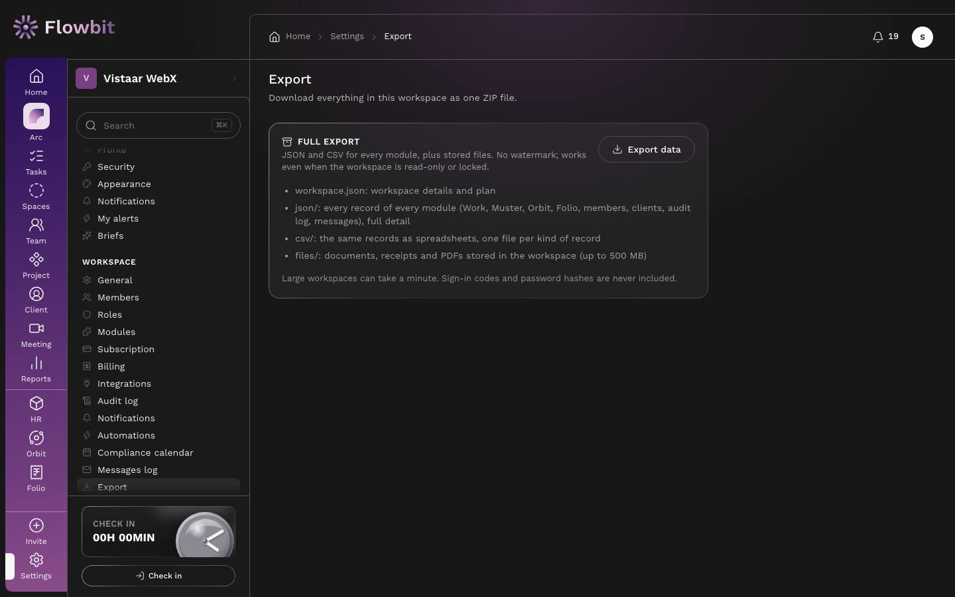This screenshot has height=597, width=955.
Task: Open the Orbit module
Action: point(36,444)
